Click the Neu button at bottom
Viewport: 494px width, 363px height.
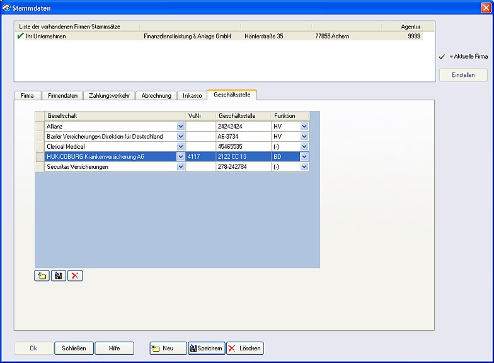coord(168,349)
